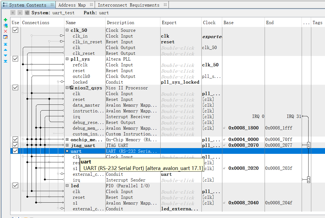Click the End column header
The image size is (325, 218).
[x=283, y=22]
